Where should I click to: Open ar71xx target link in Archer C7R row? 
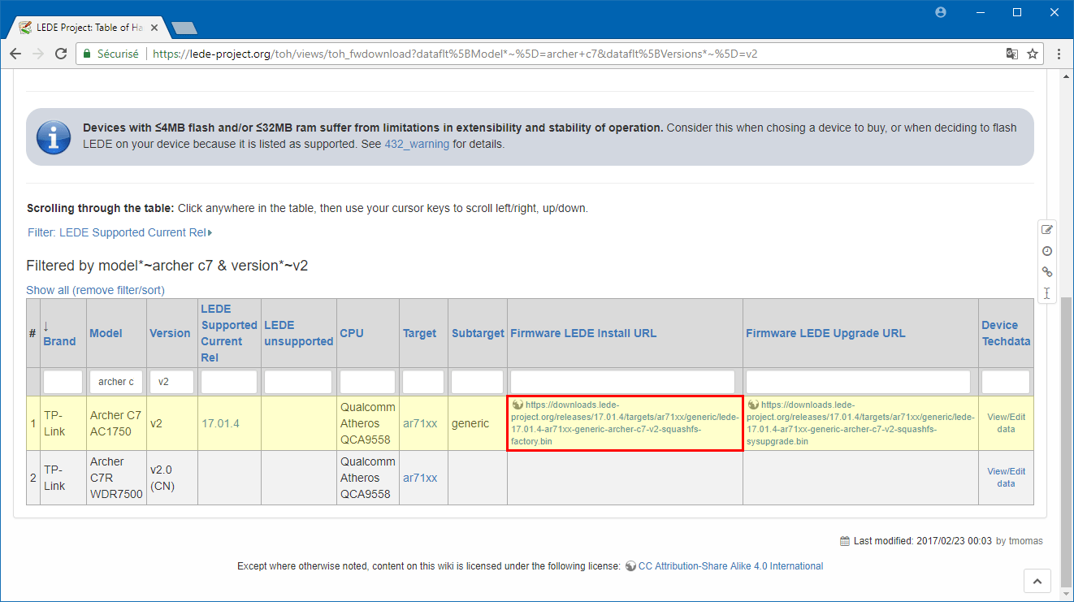point(420,478)
